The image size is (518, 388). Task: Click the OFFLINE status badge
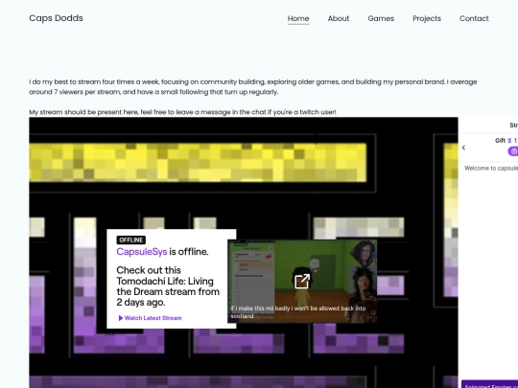130,240
